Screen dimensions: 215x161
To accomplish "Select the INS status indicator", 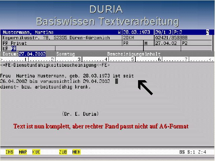I will [x=10, y=152].
